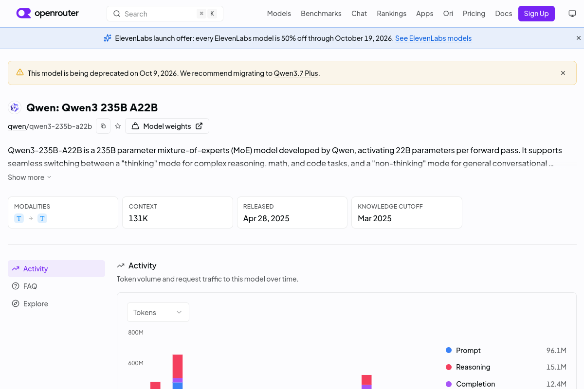Click the purple Completion legend dot
Screen dimensions: 584x389
pos(449,384)
